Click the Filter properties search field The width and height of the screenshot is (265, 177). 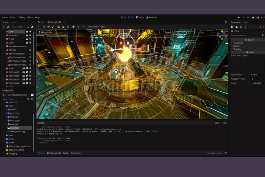pos(247,35)
